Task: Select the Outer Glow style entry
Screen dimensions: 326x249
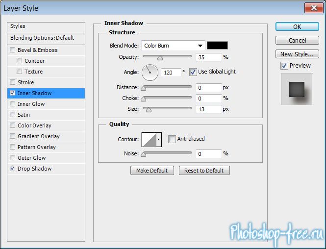Action: click(32, 158)
